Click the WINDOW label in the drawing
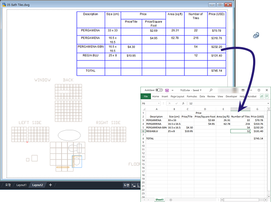The height and width of the screenshot is (202, 271). tap(43, 80)
